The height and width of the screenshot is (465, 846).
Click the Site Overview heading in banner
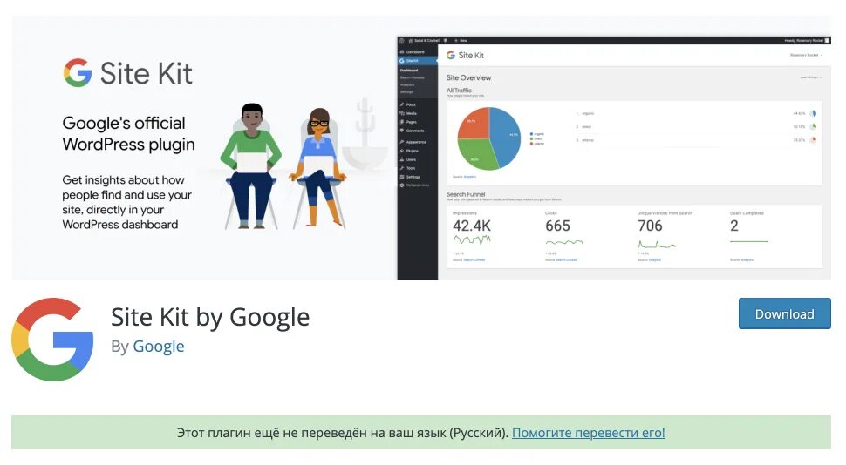click(x=469, y=77)
